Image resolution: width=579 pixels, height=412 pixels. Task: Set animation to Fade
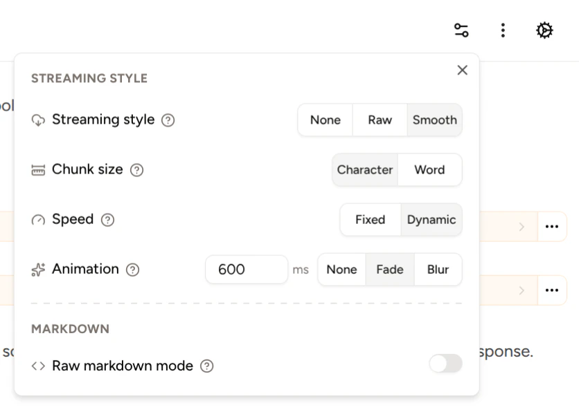click(x=389, y=270)
